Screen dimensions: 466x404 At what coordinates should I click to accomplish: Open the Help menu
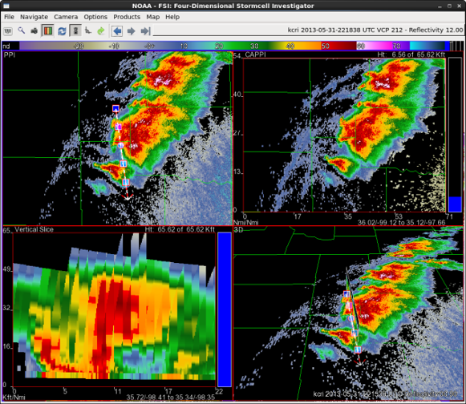click(x=172, y=17)
